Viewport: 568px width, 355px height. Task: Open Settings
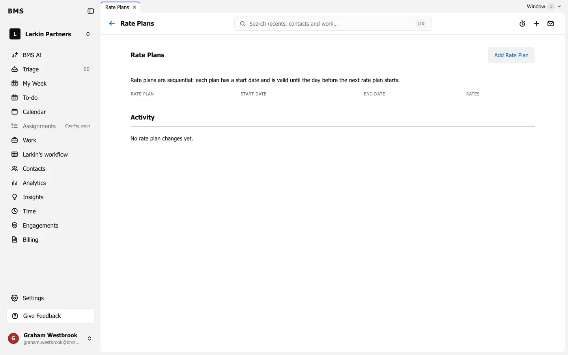pyautogui.click(x=50, y=298)
